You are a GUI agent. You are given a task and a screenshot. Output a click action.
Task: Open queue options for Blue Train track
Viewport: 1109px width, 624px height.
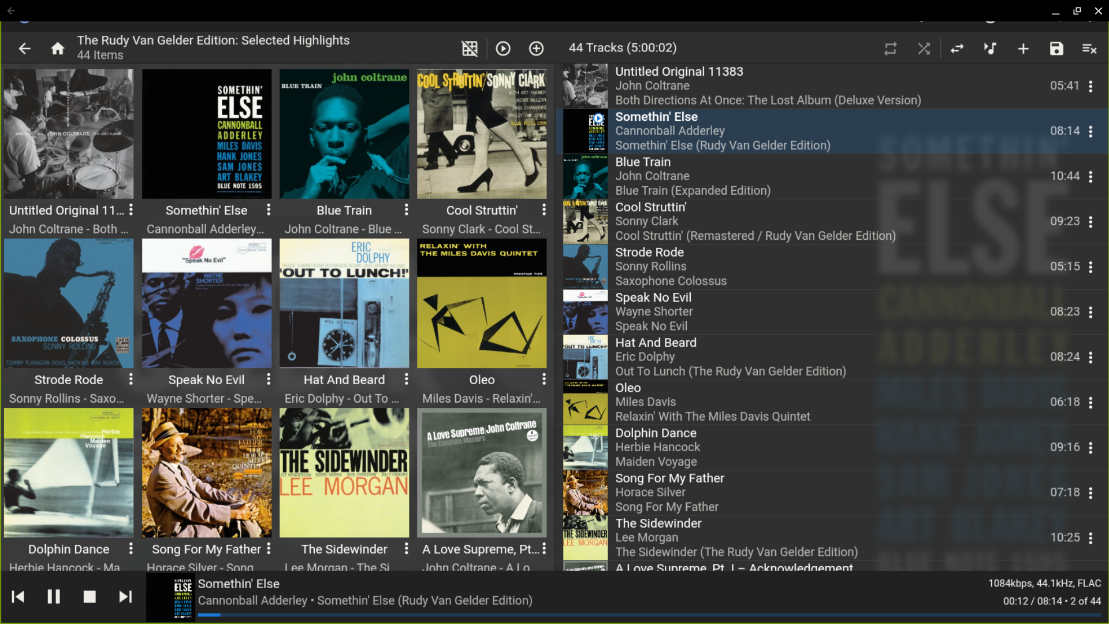[1091, 176]
